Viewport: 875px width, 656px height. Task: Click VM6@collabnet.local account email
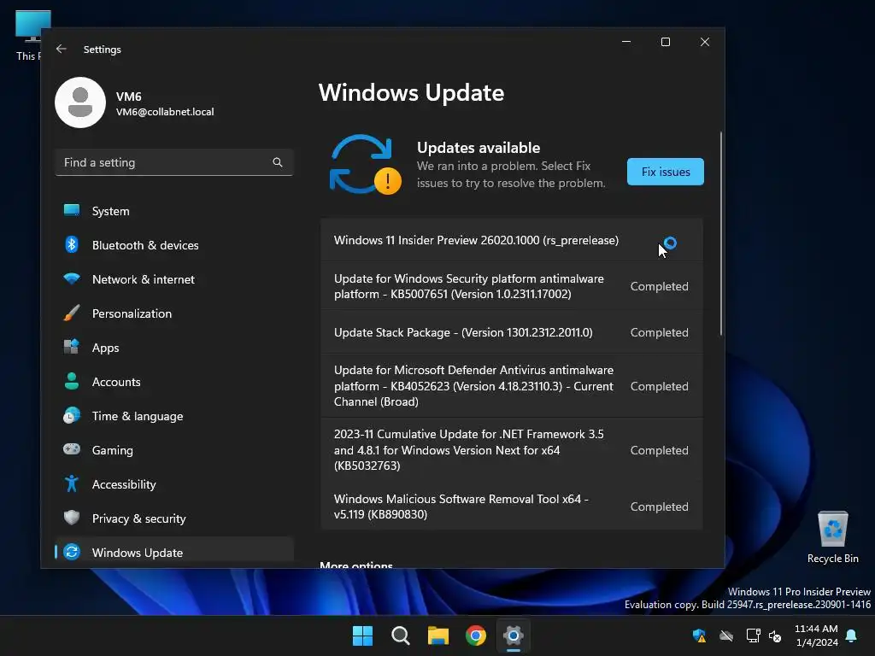tap(165, 112)
